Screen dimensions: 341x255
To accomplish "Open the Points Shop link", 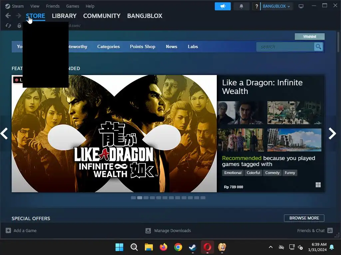I will (143, 46).
